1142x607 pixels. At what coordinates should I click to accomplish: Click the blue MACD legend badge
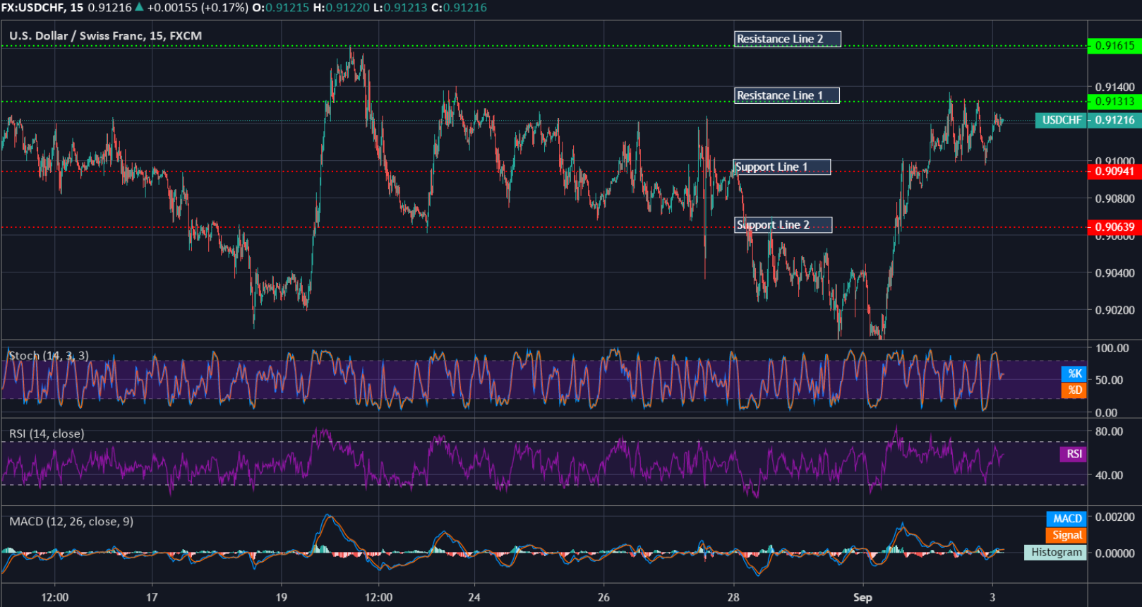click(1066, 519)
